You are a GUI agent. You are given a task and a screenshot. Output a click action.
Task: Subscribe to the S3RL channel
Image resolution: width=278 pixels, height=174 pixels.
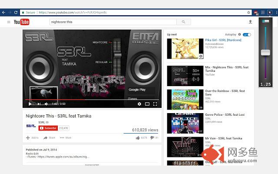[48, 128]
